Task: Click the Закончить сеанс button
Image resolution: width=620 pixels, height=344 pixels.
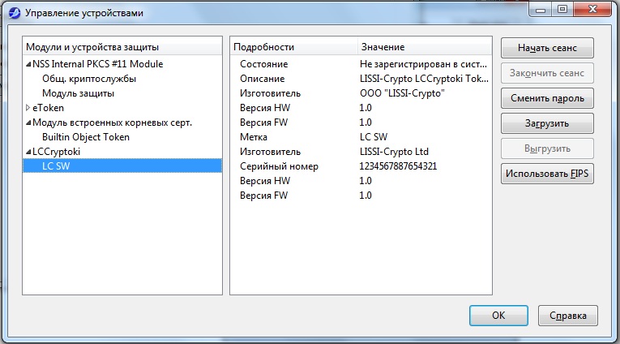Action: [x=547, y=73]
